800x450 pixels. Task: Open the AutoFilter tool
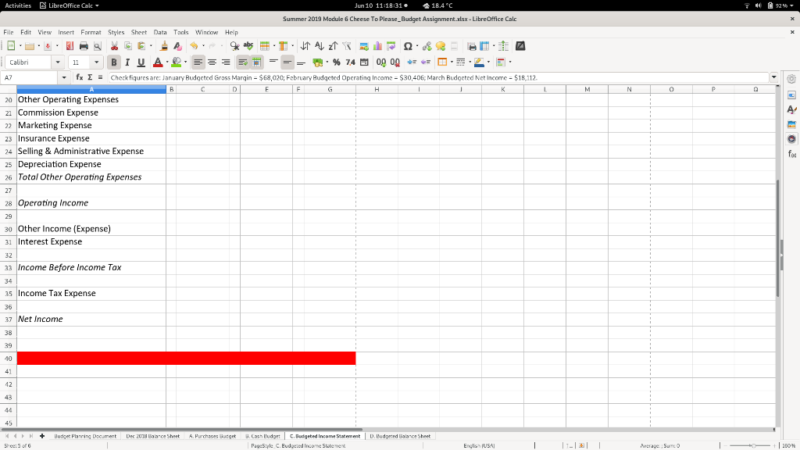[346, 46]
